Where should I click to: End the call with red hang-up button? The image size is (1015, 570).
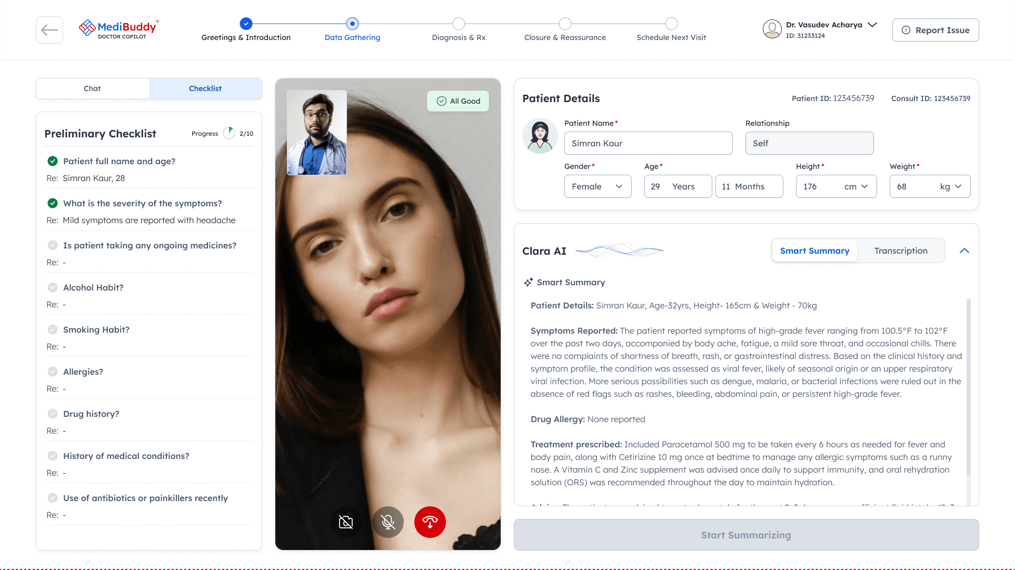(430, 522)
